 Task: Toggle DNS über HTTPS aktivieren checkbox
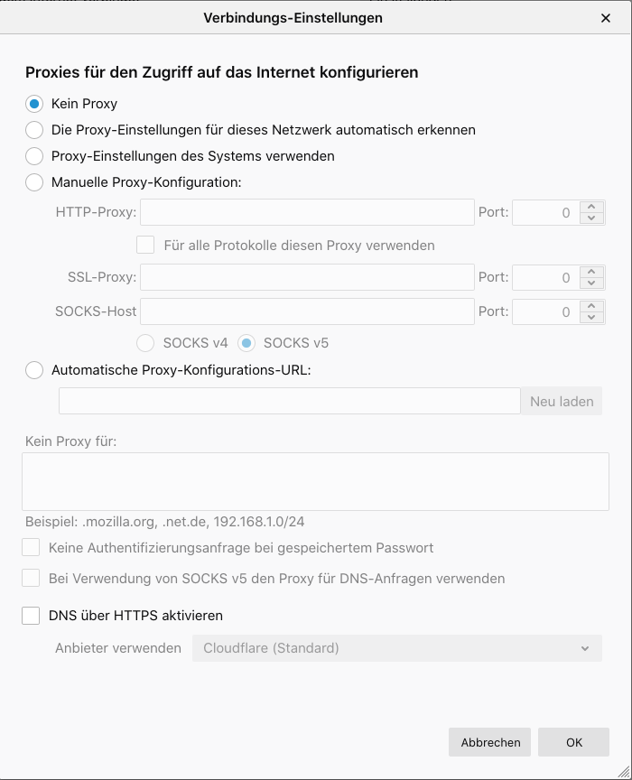[x=32, y=616]
